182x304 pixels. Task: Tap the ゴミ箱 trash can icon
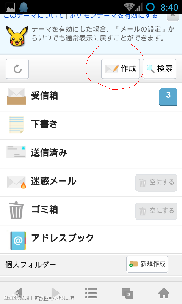[16, 210]
